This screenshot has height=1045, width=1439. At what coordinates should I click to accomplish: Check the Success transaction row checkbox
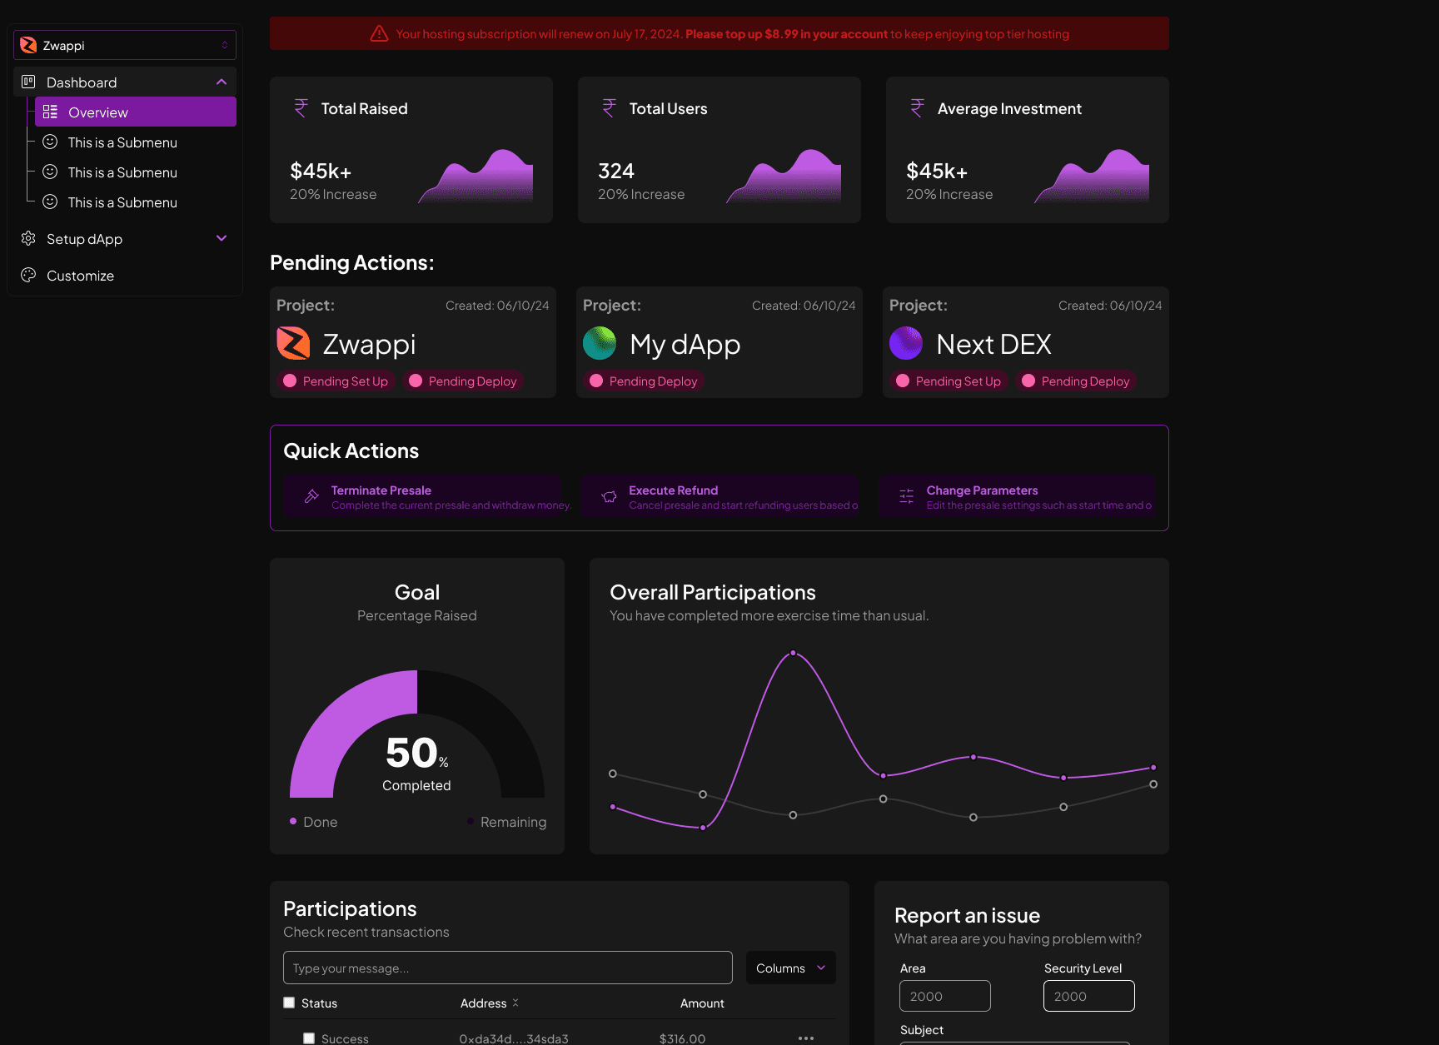tap(309, 1038)
